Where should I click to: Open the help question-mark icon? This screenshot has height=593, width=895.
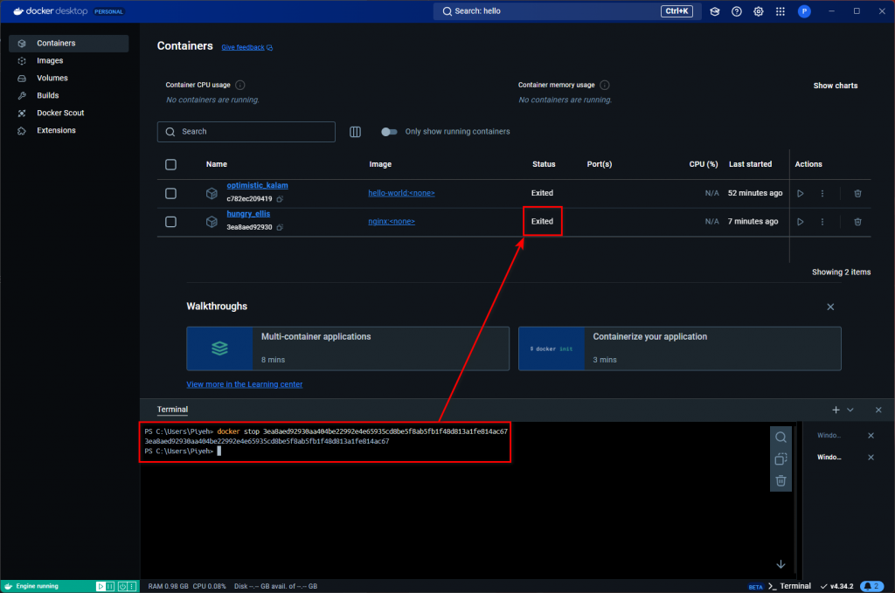(736, 11)
